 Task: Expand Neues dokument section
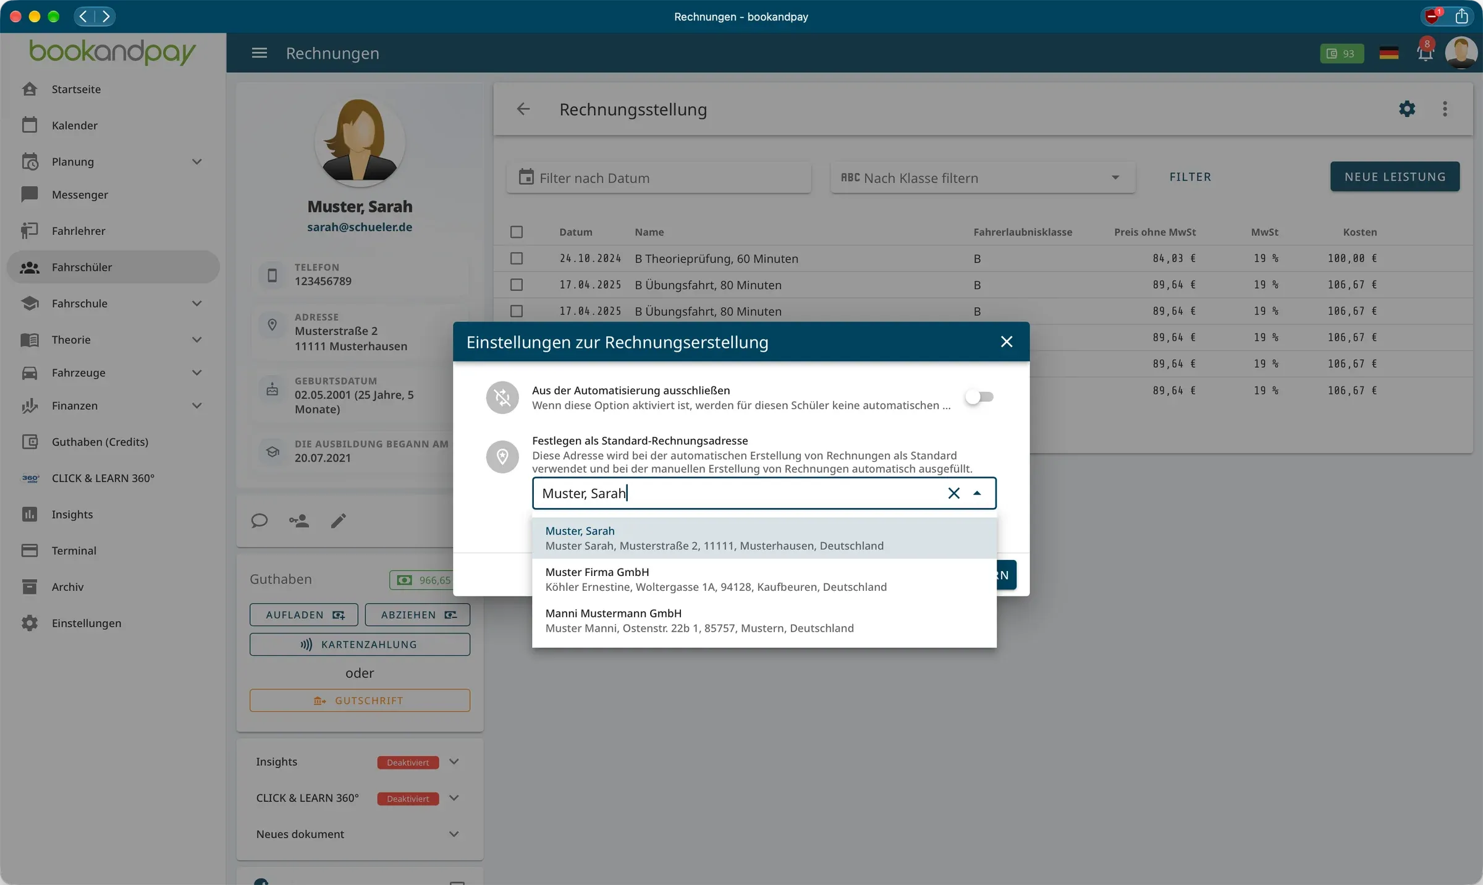(x=454, y=834)
